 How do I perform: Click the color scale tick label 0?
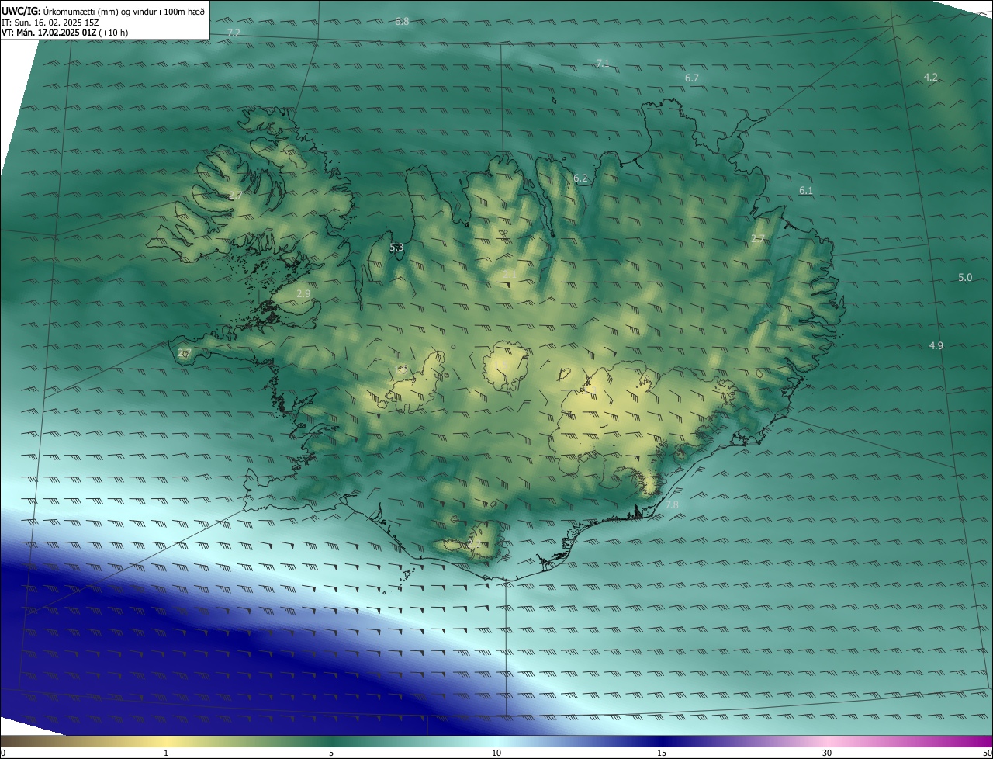coord(3,753)
